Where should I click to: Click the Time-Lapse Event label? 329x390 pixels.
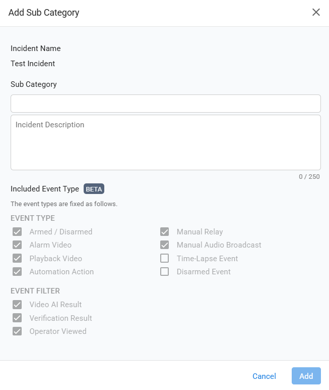(x=207, y=259)
